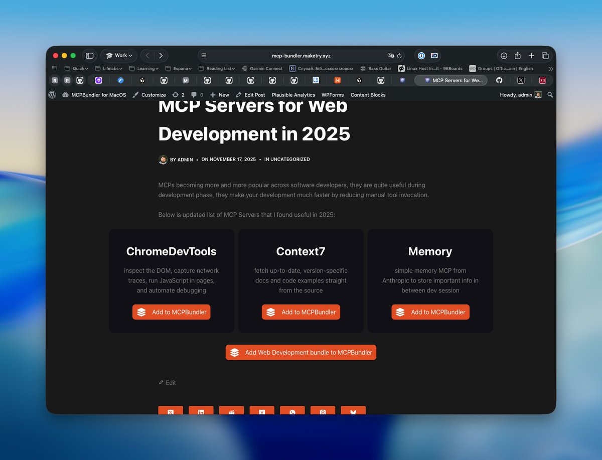The width and height of the screenshot is (602, 460).
Task: Add Context7 to MCPBundler
Action: [300, 312]
